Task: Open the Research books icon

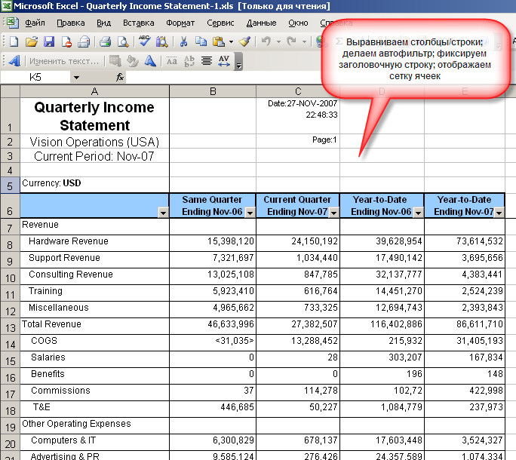Action: coord(162,41)
